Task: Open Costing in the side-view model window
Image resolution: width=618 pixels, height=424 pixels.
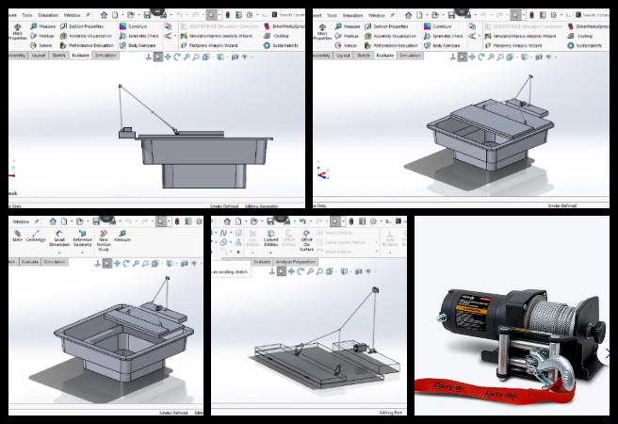Action: (x=276, y=36)
